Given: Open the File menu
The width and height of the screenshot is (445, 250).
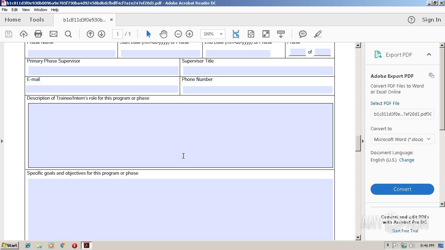Looking at the screenshot, I should click(x=5, y=10).
